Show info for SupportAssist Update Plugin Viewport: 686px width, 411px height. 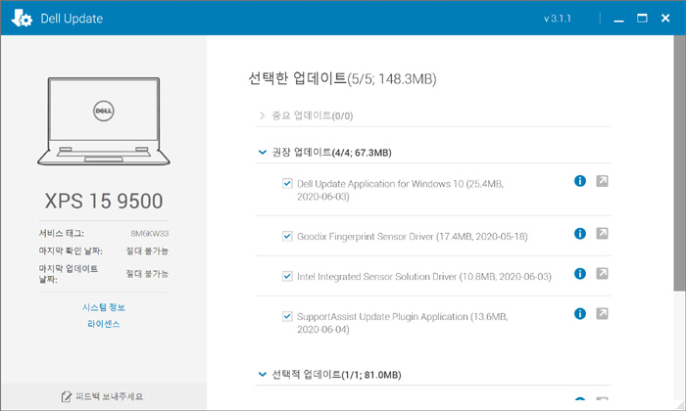[580, 313]
